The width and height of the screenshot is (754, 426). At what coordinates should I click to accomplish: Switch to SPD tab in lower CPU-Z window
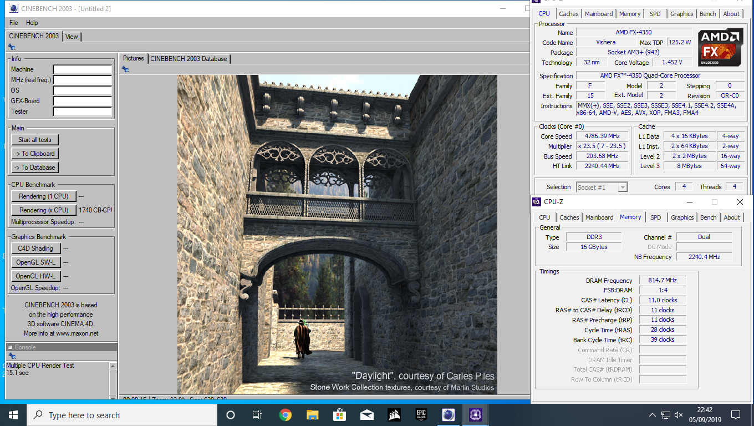tap(656, 217)
